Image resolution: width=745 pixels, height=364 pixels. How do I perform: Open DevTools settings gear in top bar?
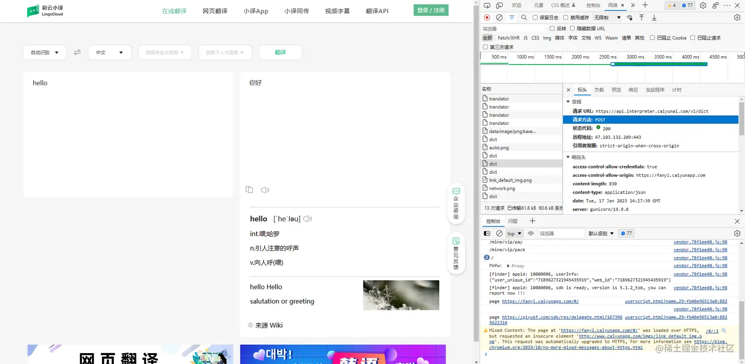(703, 5)
